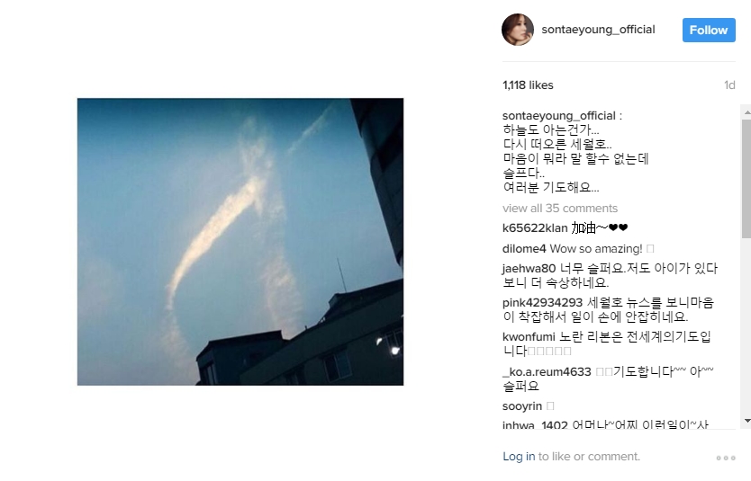Image resolution: width=751 pixels, height=481 pixels.
Task: Open sontaeyoung_official username at header
Action: [x=598, y=30]
